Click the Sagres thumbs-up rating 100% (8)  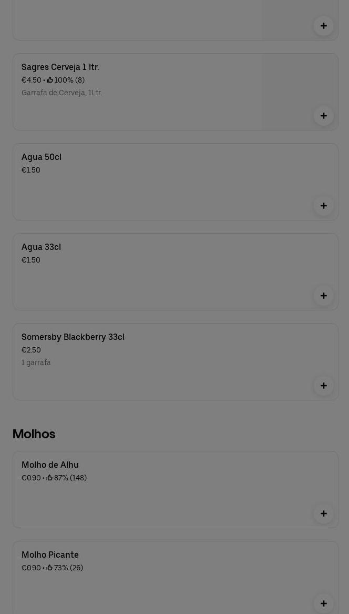point(66,80)
